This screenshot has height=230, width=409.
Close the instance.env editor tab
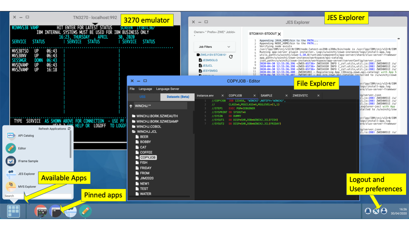coord(222,96)
